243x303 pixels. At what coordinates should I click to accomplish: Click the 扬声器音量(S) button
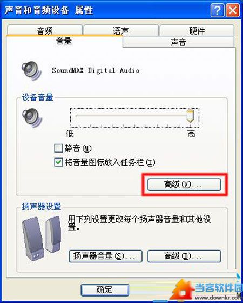[105, 256]
